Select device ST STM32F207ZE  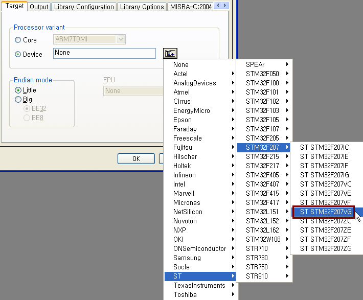(327, 230)
